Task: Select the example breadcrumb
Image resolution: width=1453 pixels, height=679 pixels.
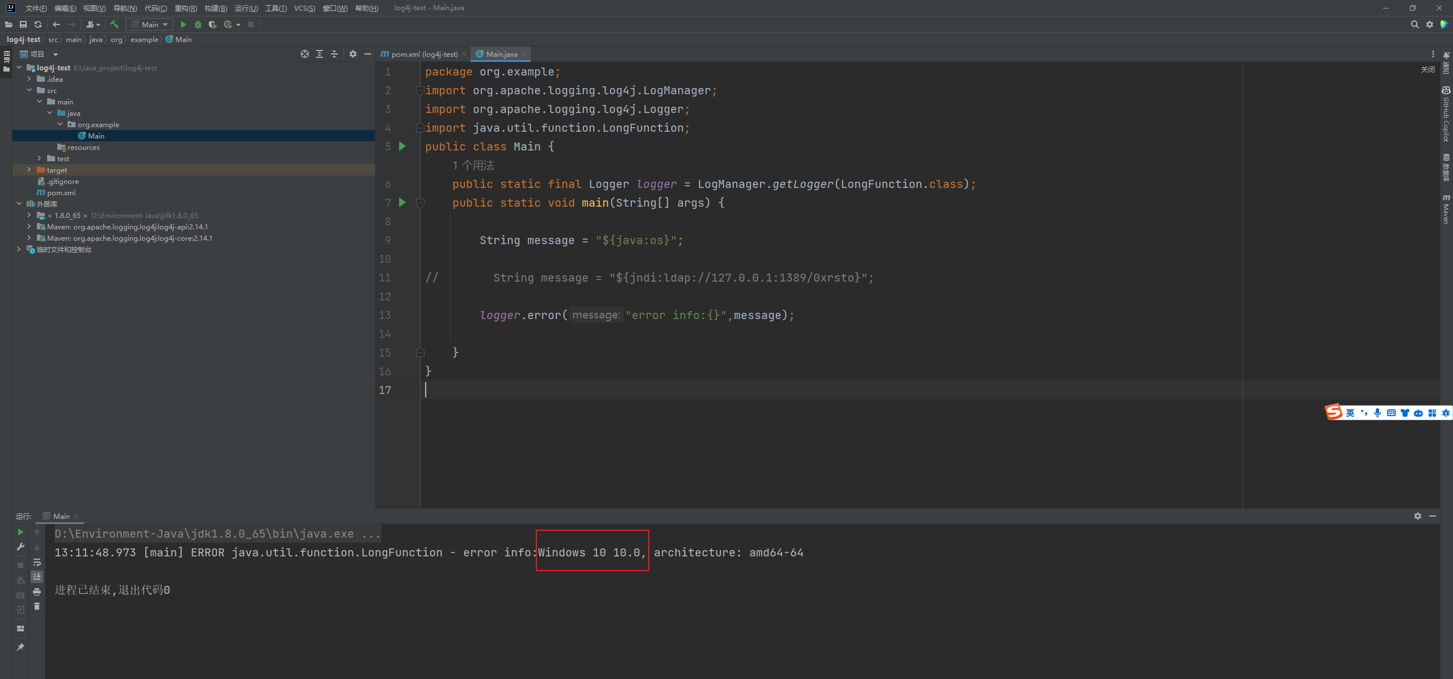Action: (x=144, y=39)
